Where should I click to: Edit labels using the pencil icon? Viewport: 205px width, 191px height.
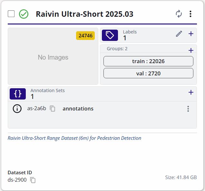click(179, 34)
